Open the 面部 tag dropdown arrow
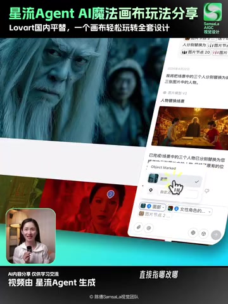 click(x=163, y=207)
